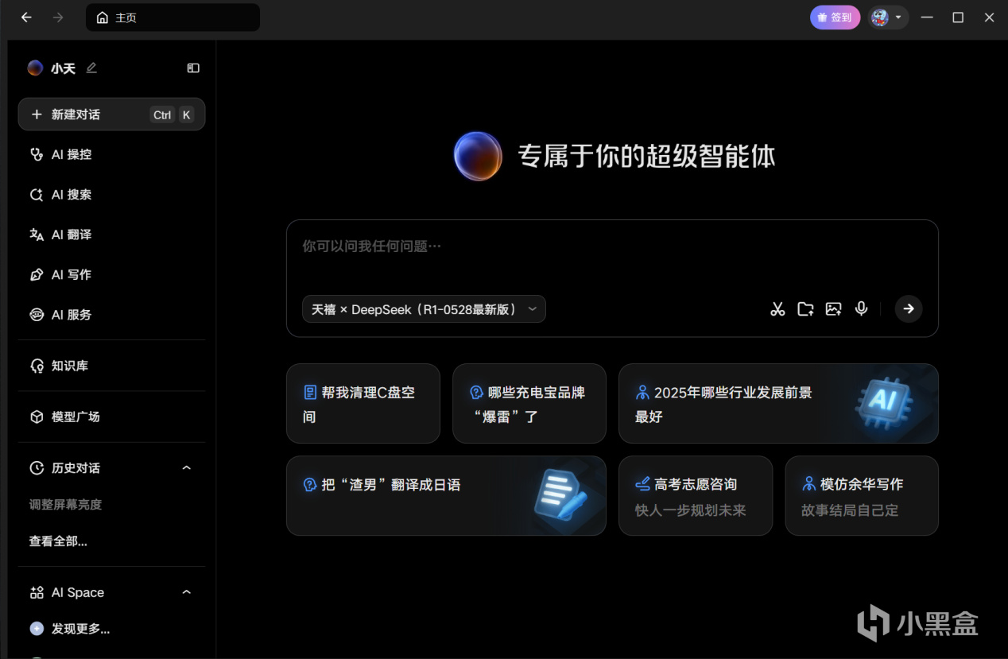Click the 小天 assistant orb avatar
Screen dimensions: 1008x659
(x=35, y=68)
